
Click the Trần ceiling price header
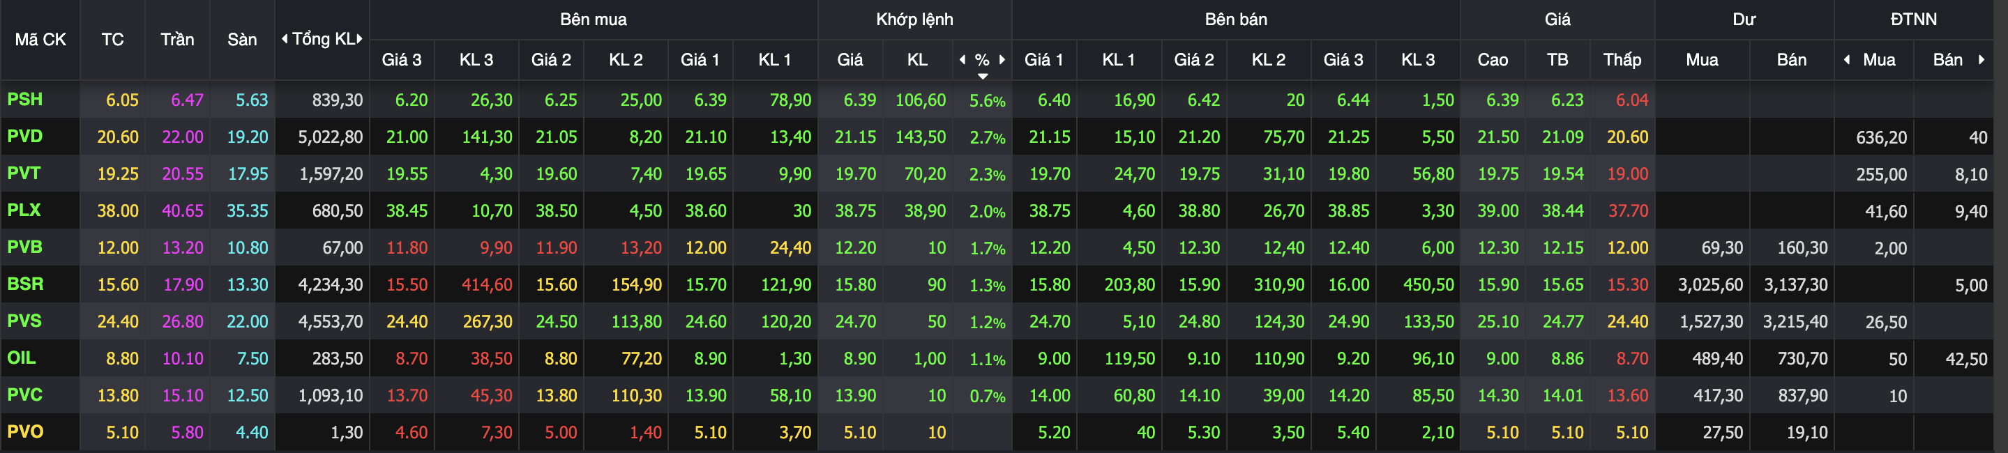[x=178, y=40]
